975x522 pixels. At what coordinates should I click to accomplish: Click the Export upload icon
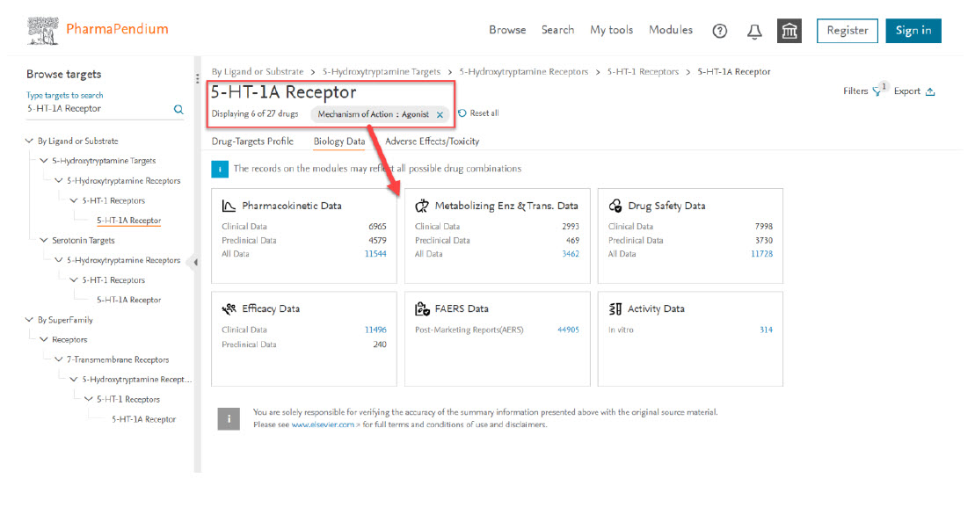(930, 91)
